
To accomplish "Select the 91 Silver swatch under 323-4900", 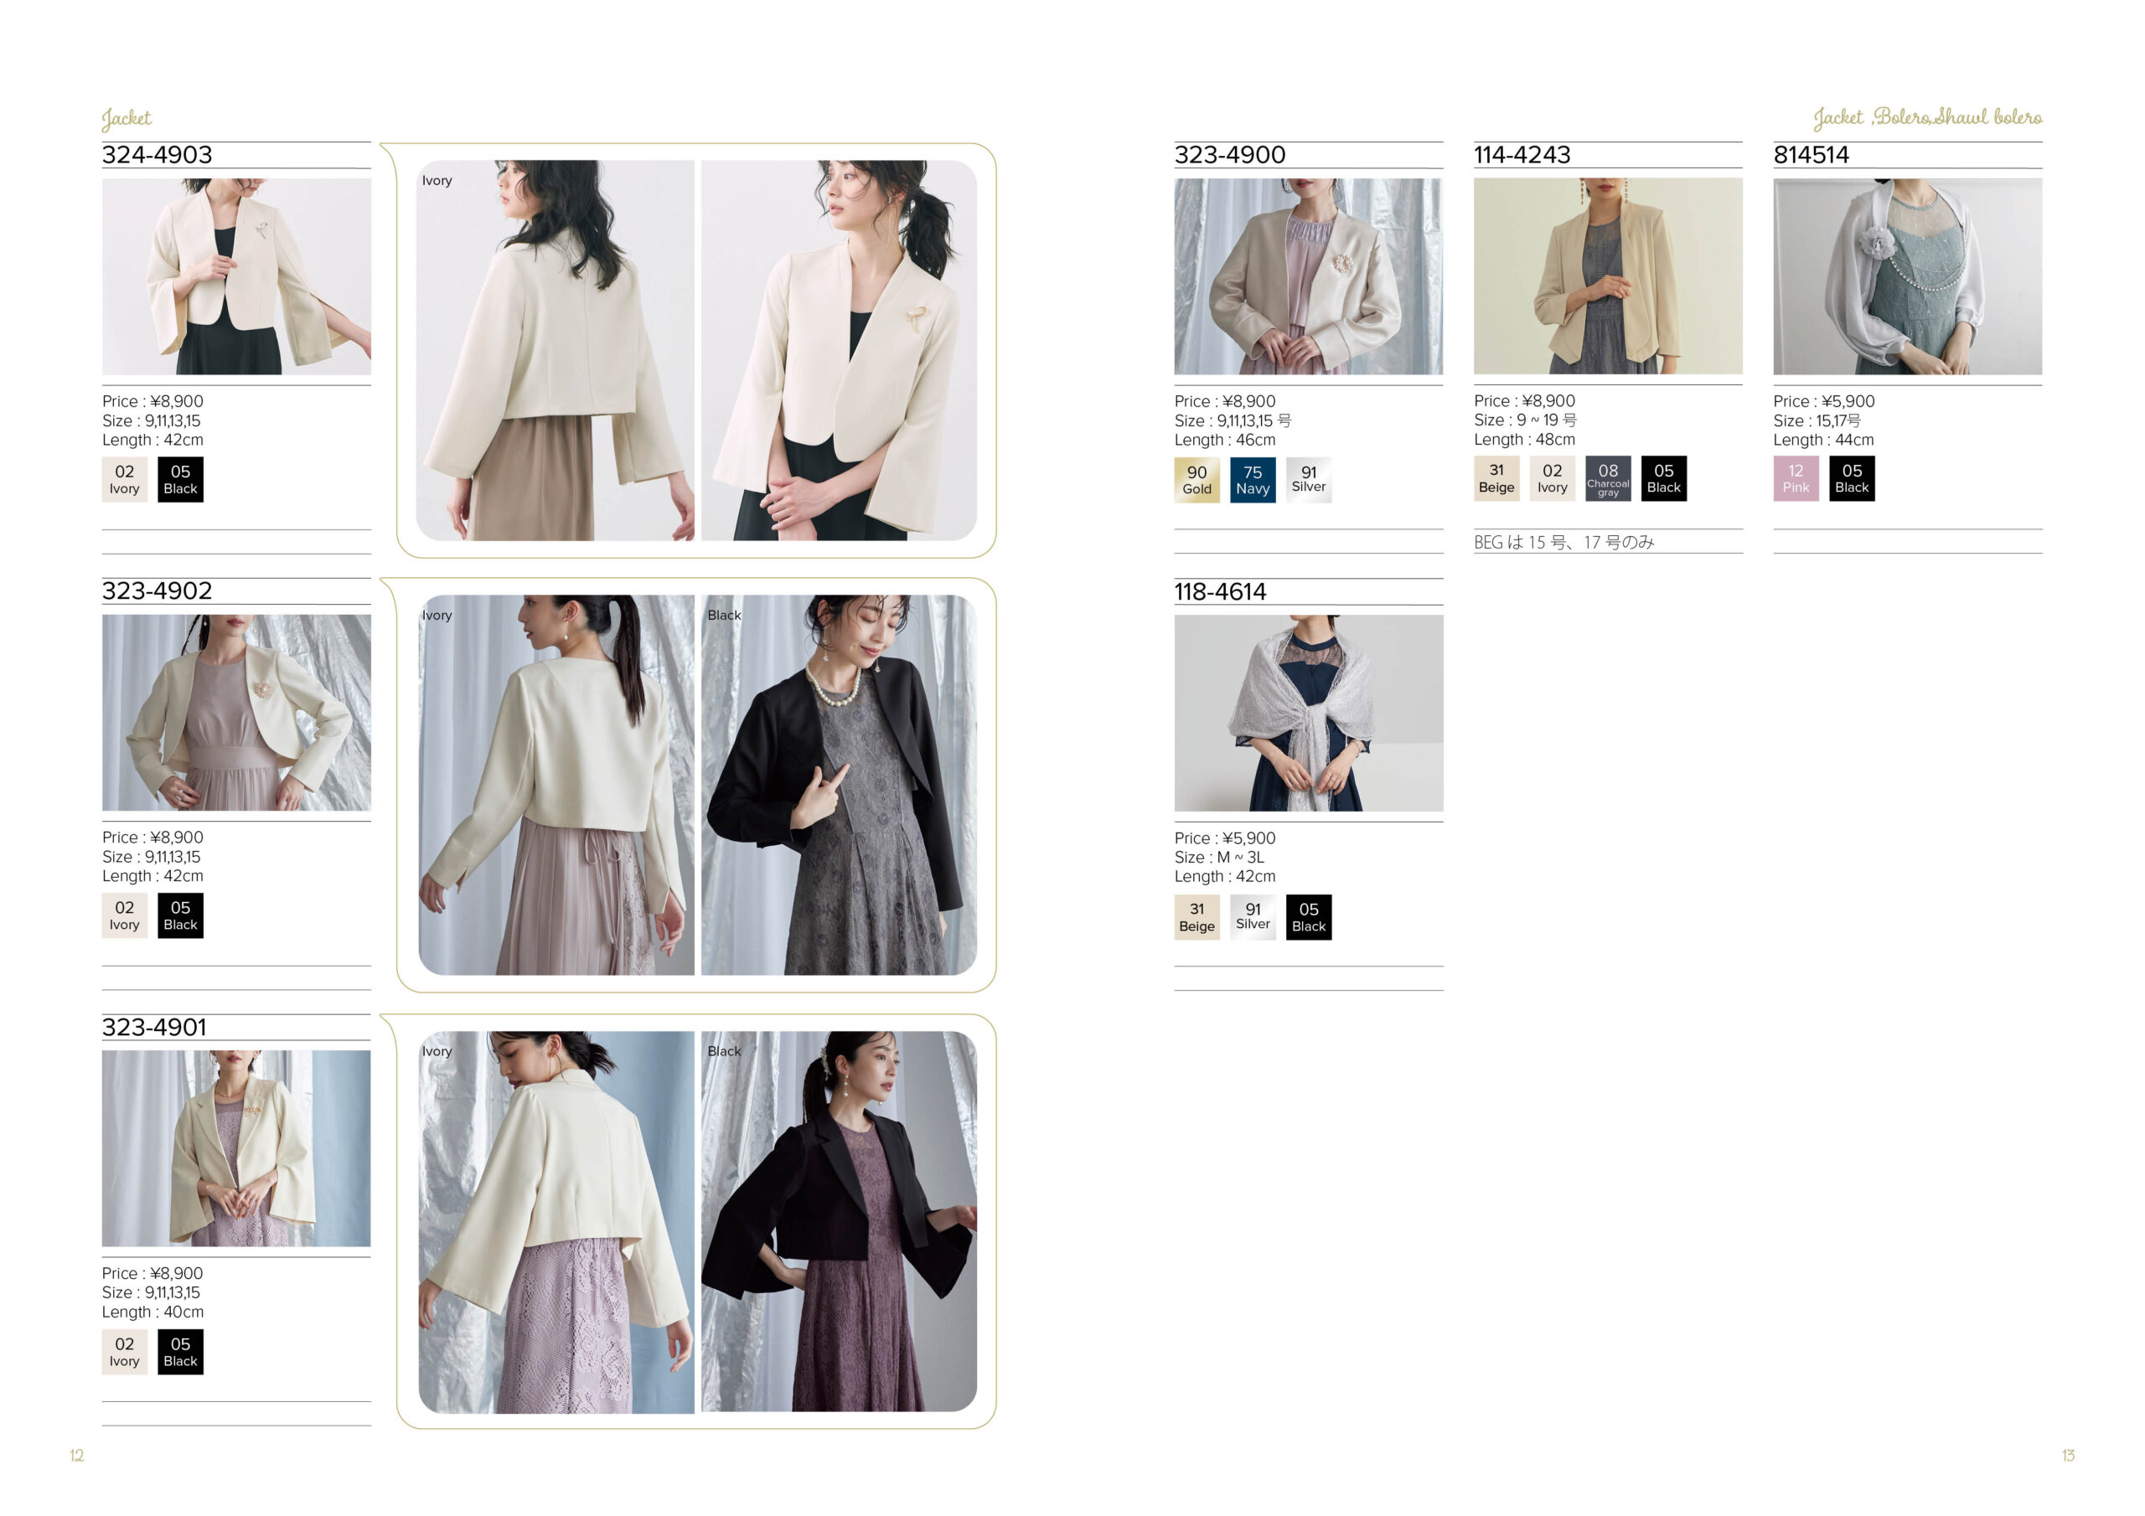I will pos(1309,480).
